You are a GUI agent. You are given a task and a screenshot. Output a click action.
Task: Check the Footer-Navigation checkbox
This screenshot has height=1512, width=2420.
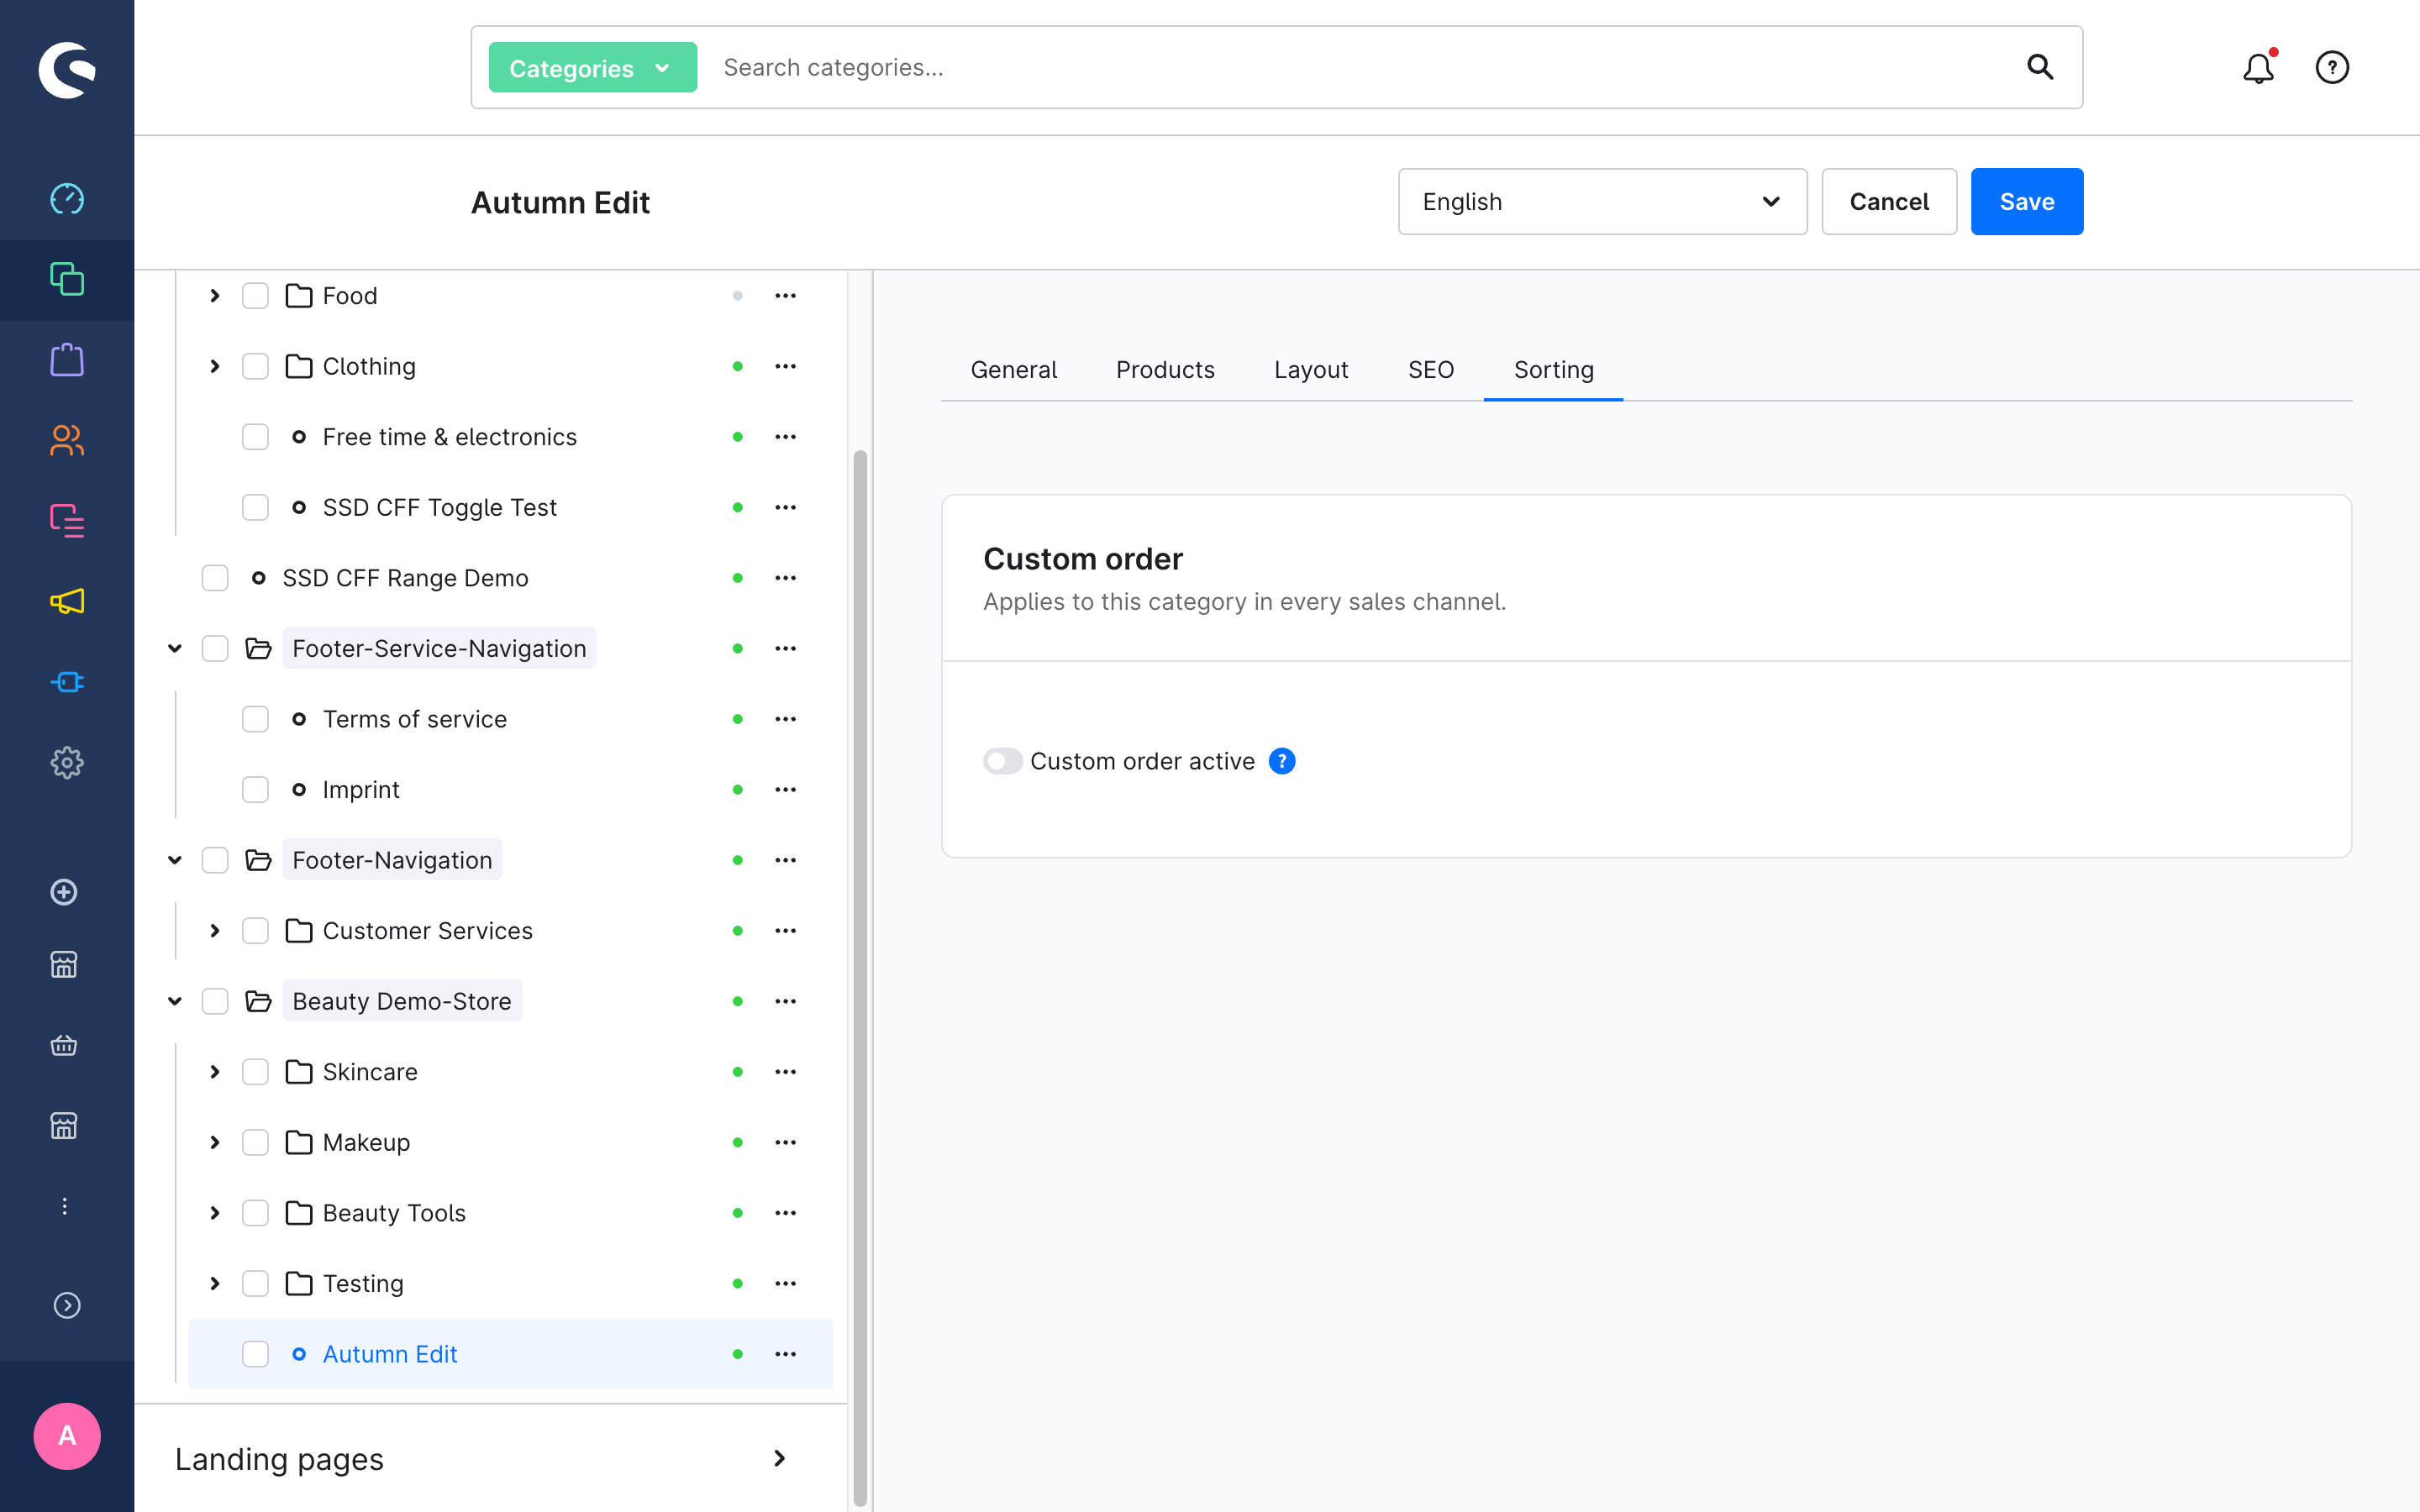click(215, 860)
